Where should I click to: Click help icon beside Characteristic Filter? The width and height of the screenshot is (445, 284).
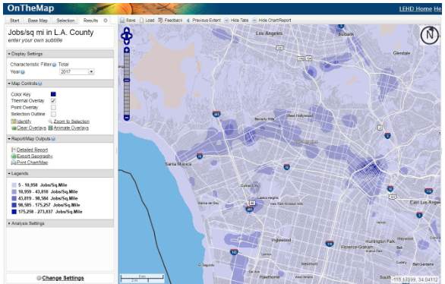54,65
